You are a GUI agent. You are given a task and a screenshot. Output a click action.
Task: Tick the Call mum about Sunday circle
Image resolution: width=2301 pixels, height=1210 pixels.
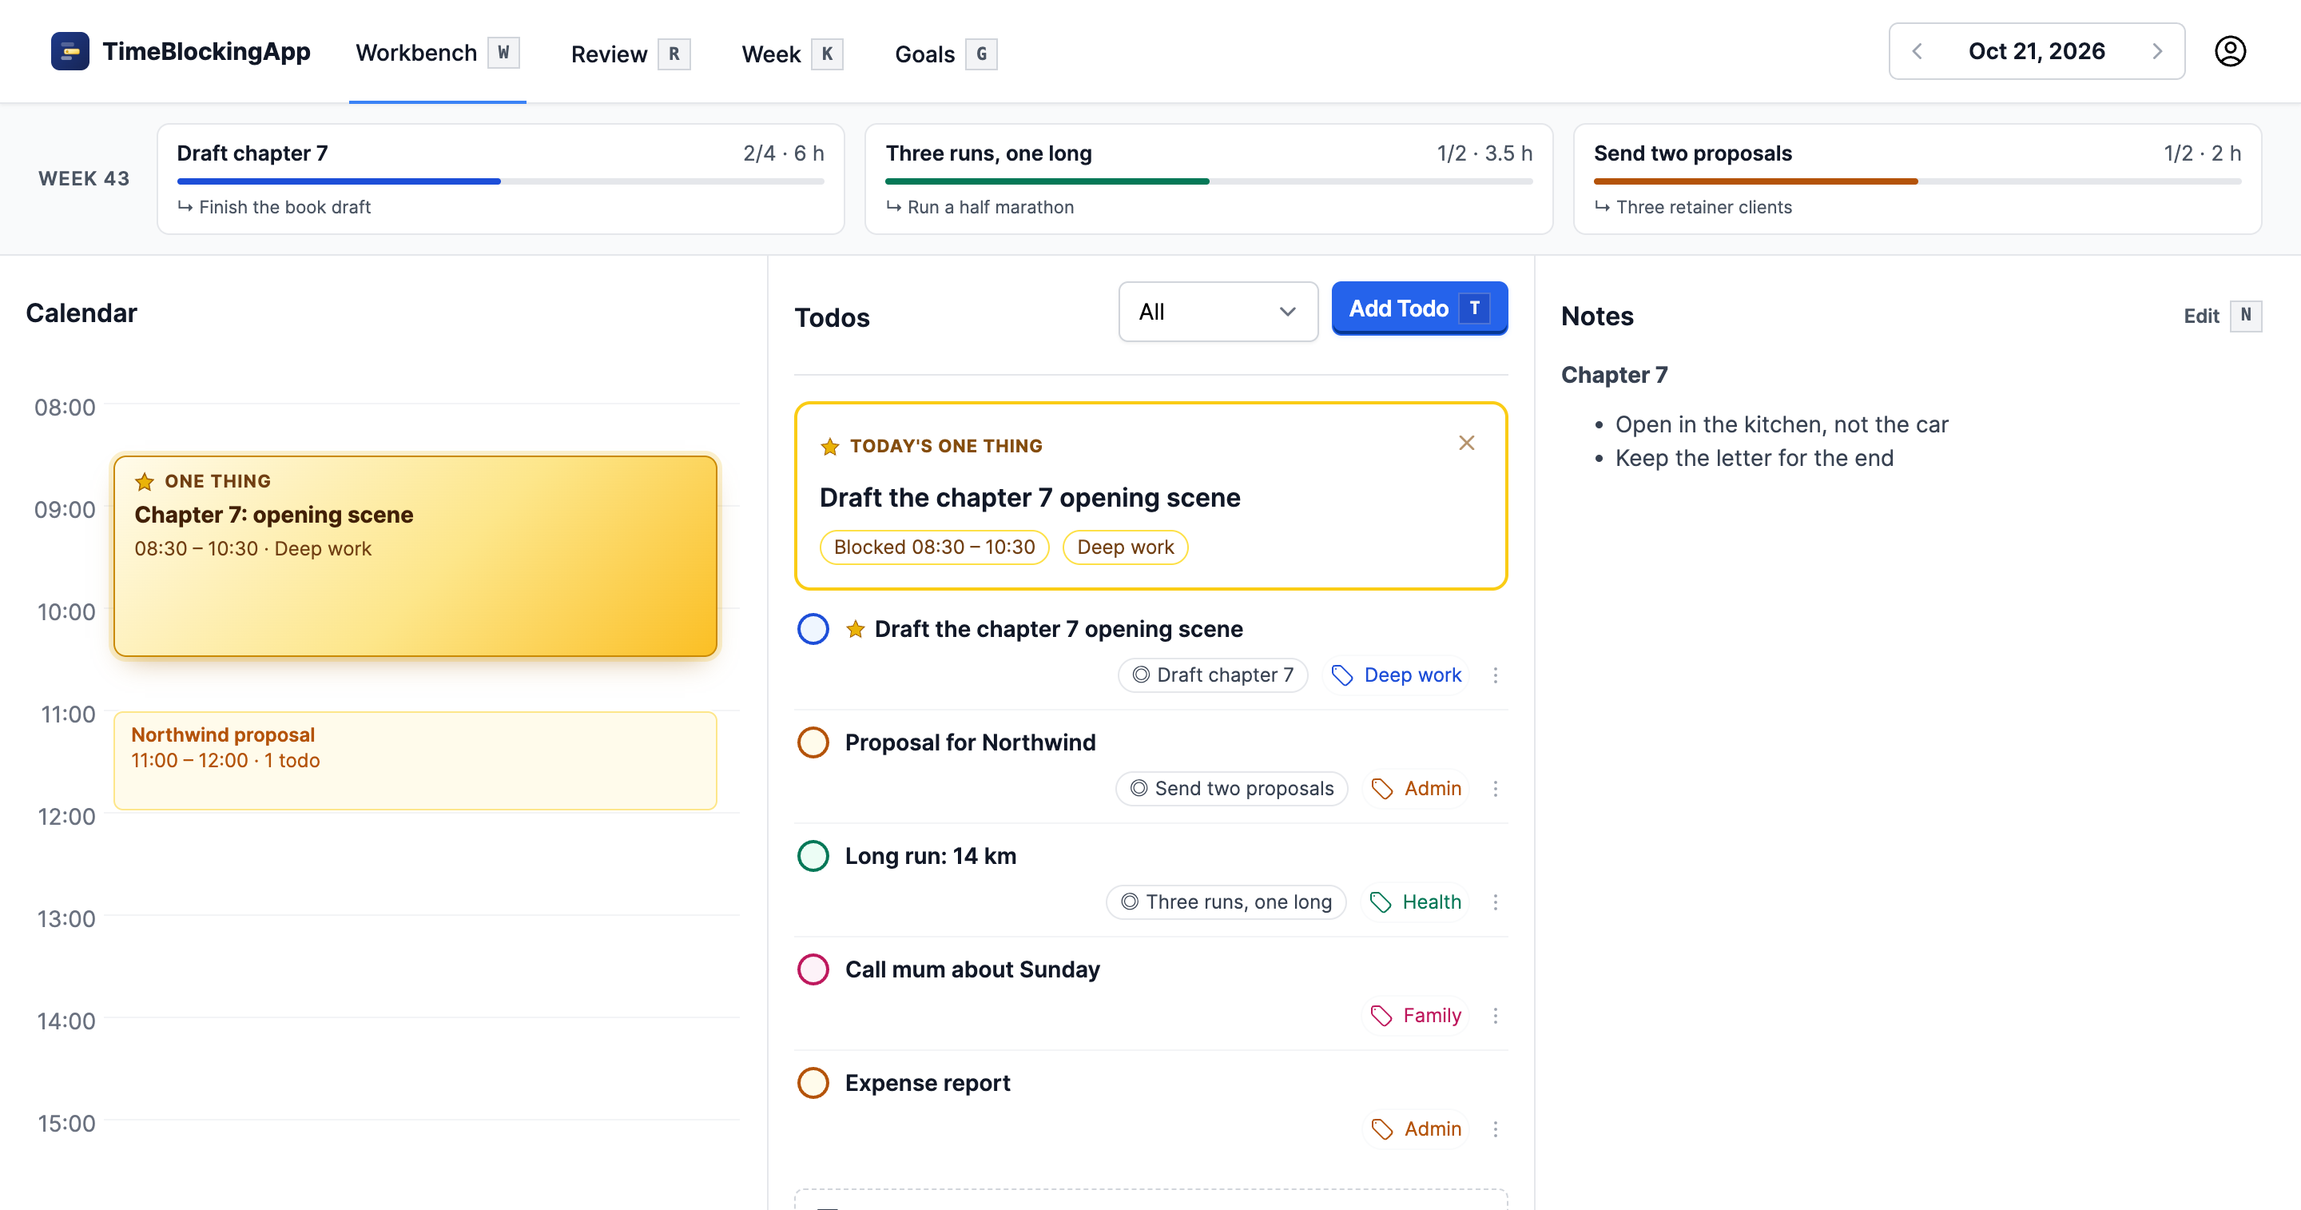pyautogui.click(x=813, y=969)
